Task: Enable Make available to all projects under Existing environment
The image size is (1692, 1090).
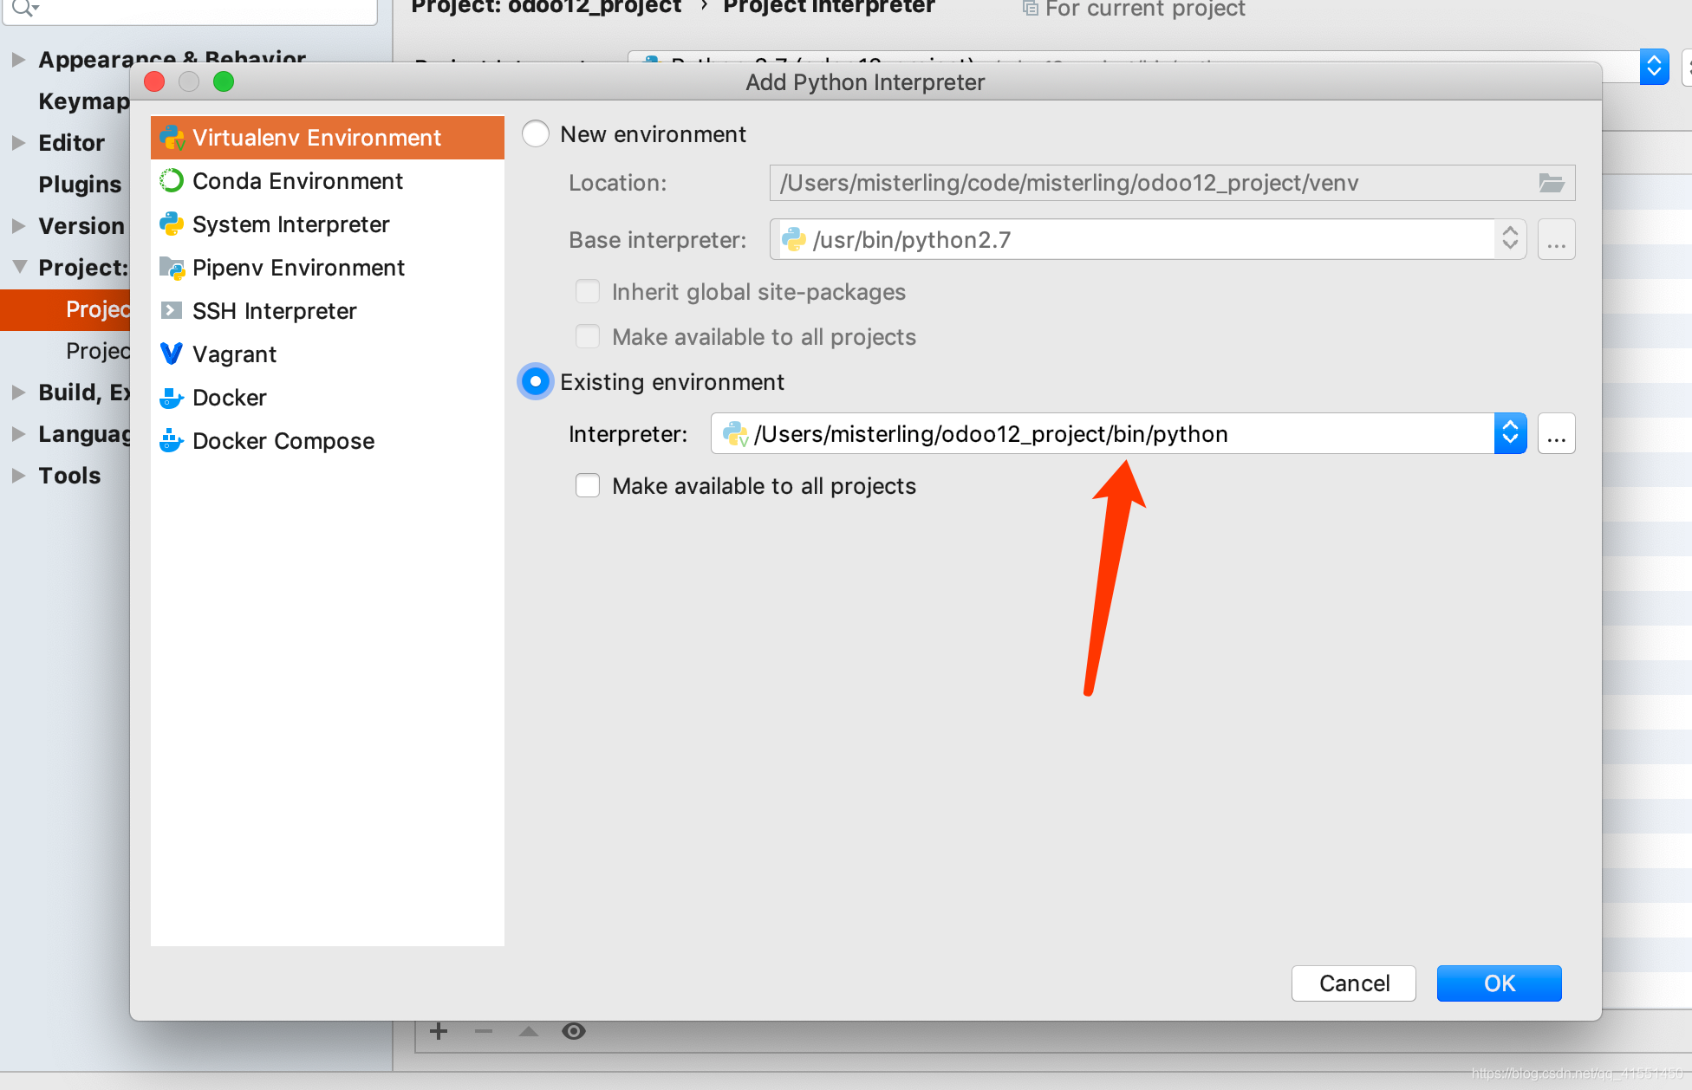Action: coord(588,485)
